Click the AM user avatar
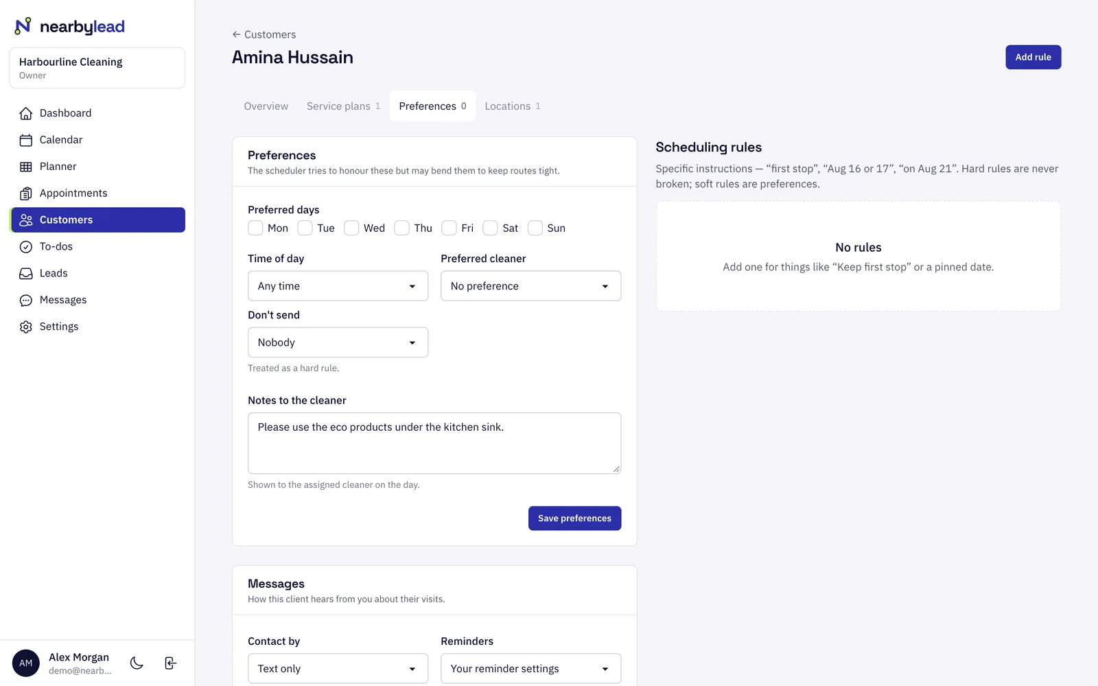The image size is (1098, 686). pos(26,663)
